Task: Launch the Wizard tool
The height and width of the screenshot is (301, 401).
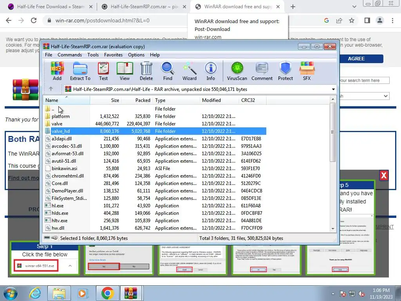Action: click(x=190, y=71)
